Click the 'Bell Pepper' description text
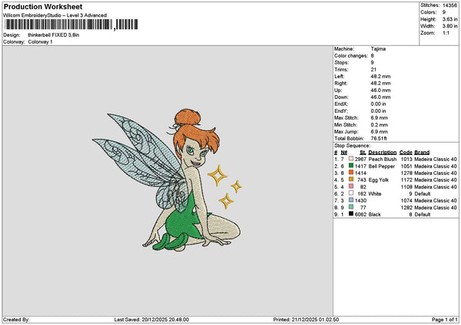Viewport: 461px width, 325px height. pyautogui.click(x=382, y=166)
